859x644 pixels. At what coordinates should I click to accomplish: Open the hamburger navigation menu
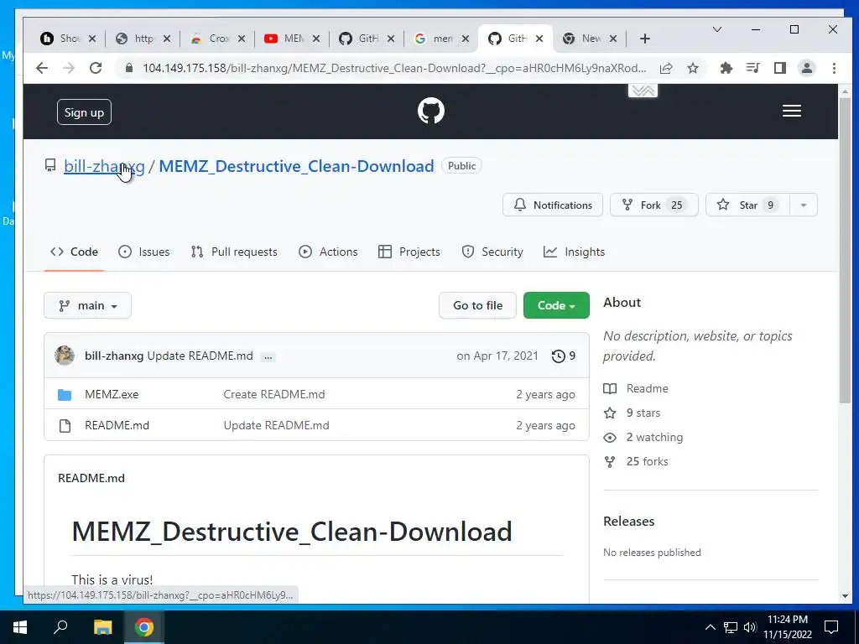click(792, 112)
